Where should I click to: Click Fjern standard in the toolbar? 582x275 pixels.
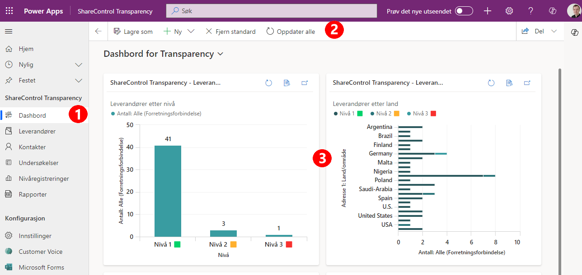pyautogui.click(x=230, y=32)
